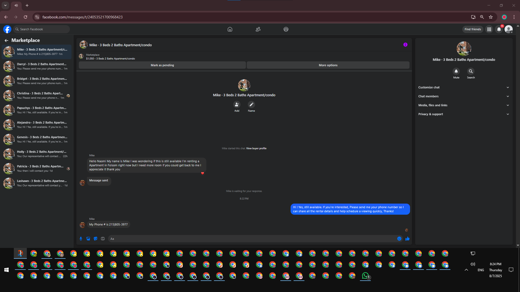Bookmark this page with the star
This screenshot has height=292, width=520.
(x=491, y=17)
